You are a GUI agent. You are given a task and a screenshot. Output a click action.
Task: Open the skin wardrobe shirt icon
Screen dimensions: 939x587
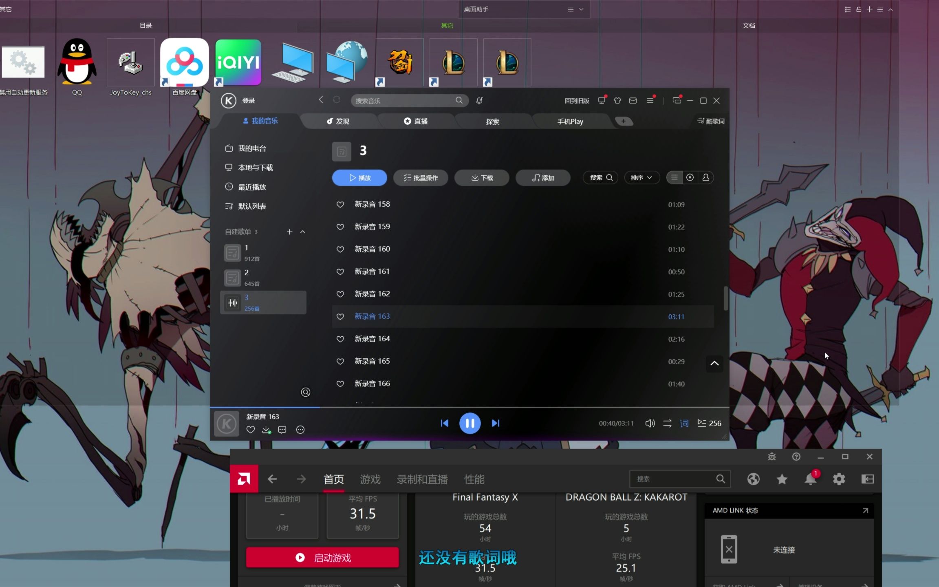tap(617, 100)
